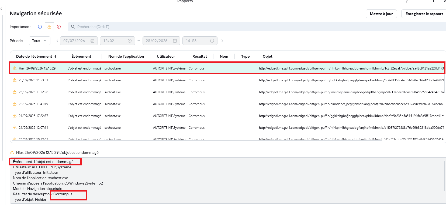Screen dimensions: 446x205
Task: Open clock picker for start time 15:02
Action: (x=130, y=41)
